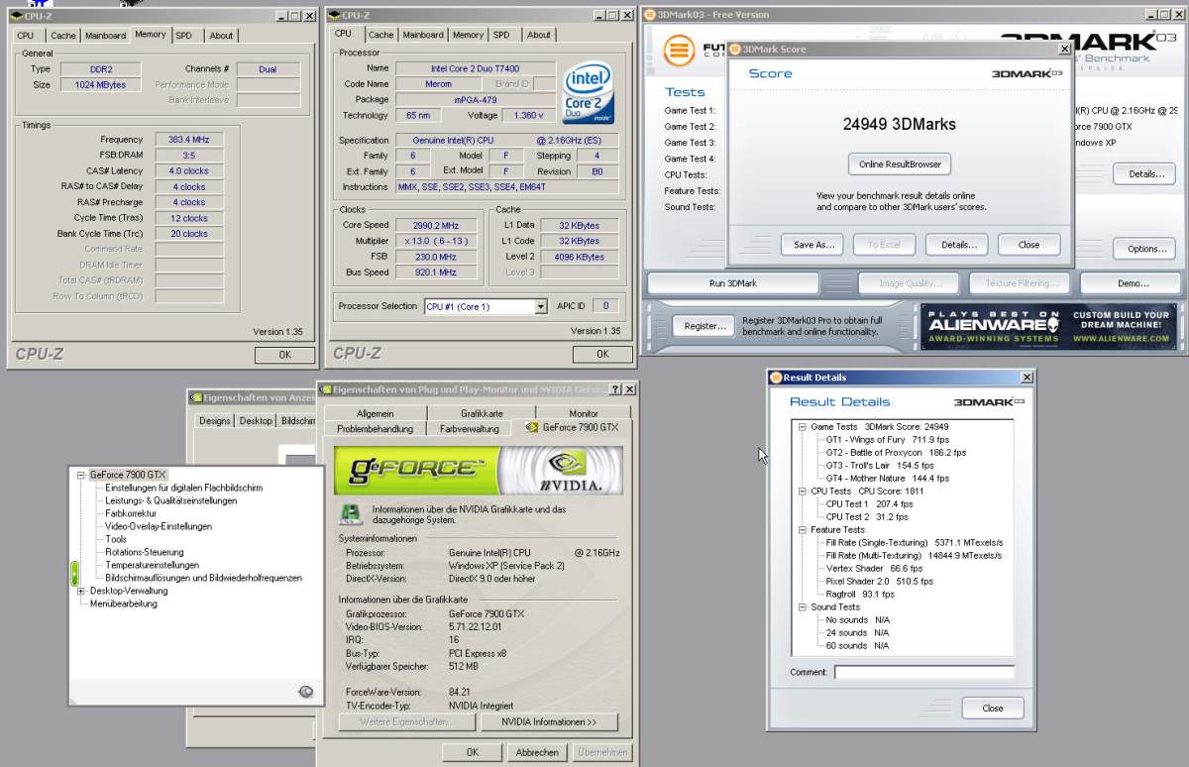Collapse the GeForce 7900 GTX tree node

[x=80, y=475]
